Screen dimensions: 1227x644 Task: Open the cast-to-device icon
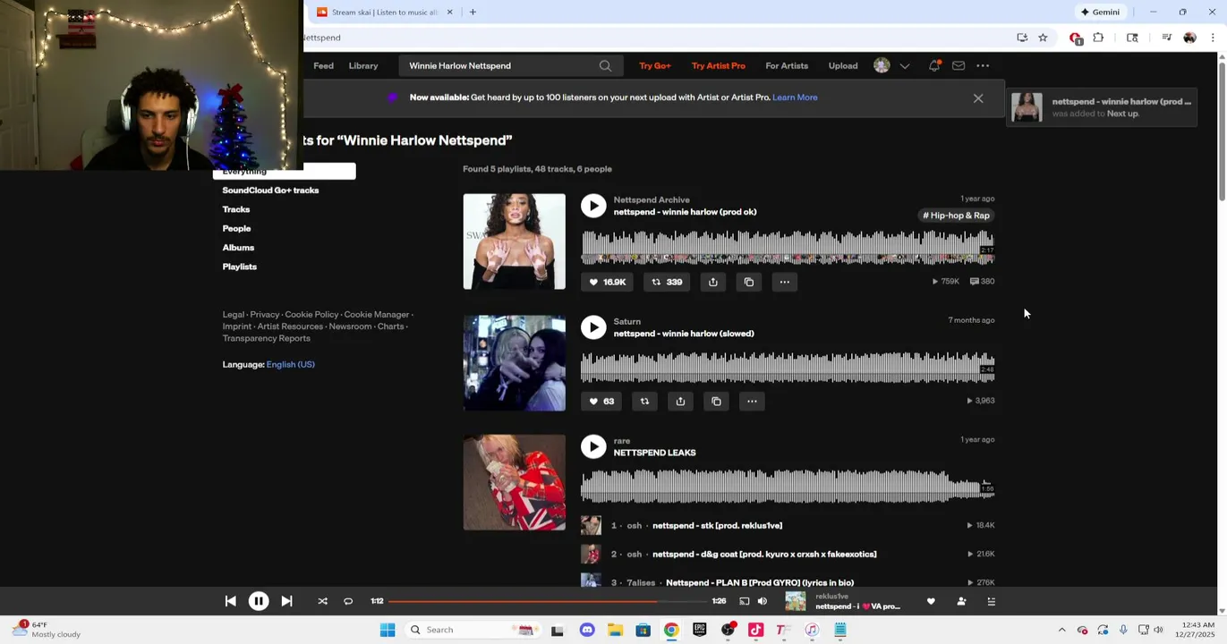click(744, 602)
